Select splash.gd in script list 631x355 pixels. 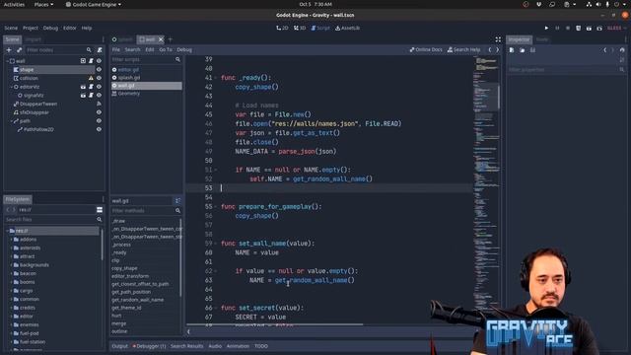click(129, 78)
